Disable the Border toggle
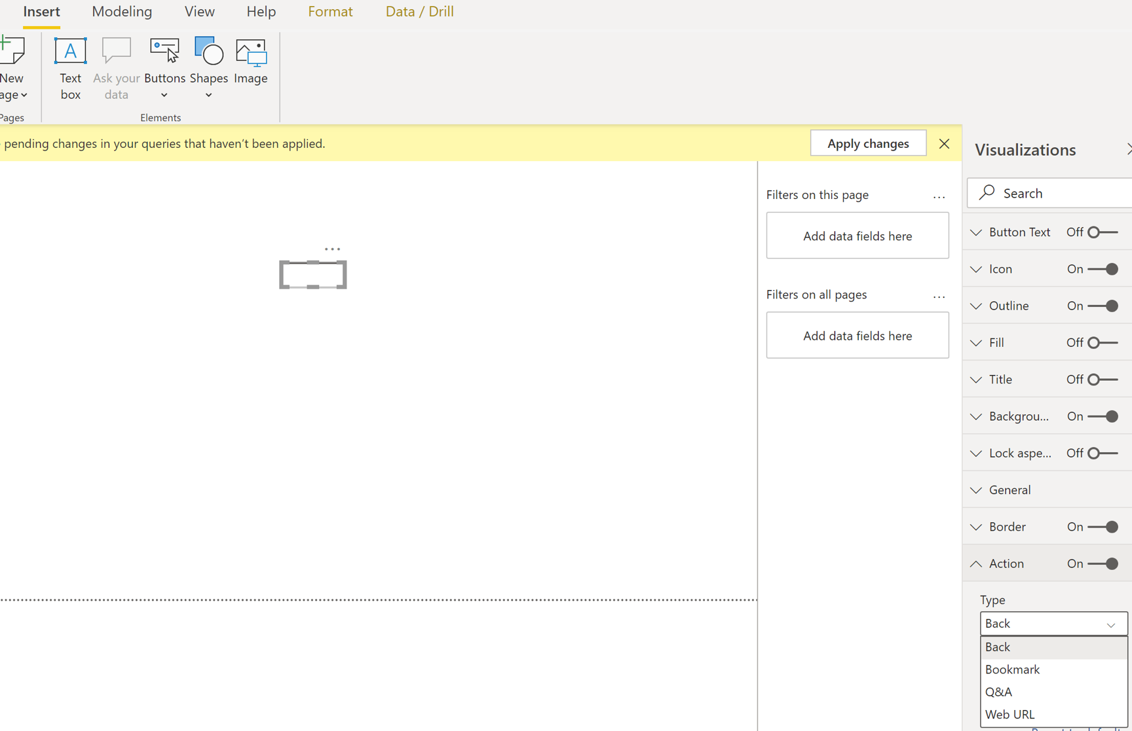 tap(1102, 527)
